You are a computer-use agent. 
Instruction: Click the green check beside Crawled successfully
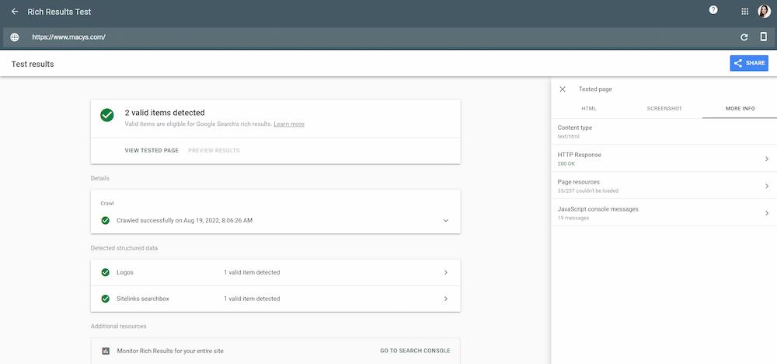click(105, 220)
